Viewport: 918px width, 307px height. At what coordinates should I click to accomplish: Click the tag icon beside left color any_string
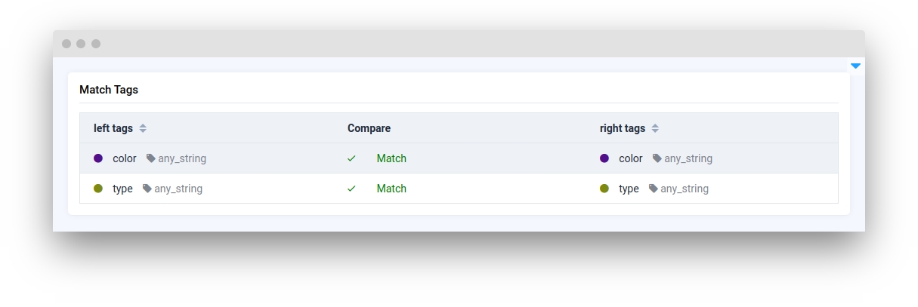151,158
